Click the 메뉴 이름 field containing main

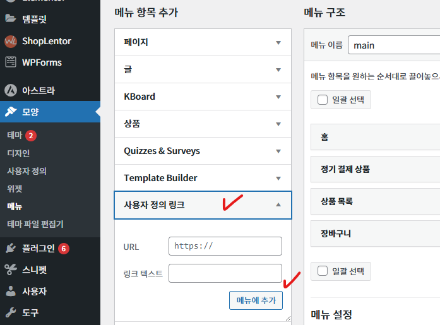click(394, 45)
